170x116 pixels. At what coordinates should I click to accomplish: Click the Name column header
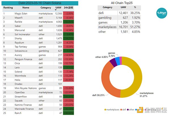(25, 8)
